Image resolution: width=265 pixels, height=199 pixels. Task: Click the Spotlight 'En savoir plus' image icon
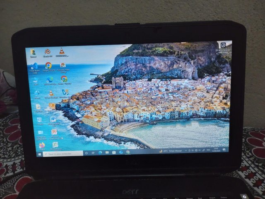(223, 45)
